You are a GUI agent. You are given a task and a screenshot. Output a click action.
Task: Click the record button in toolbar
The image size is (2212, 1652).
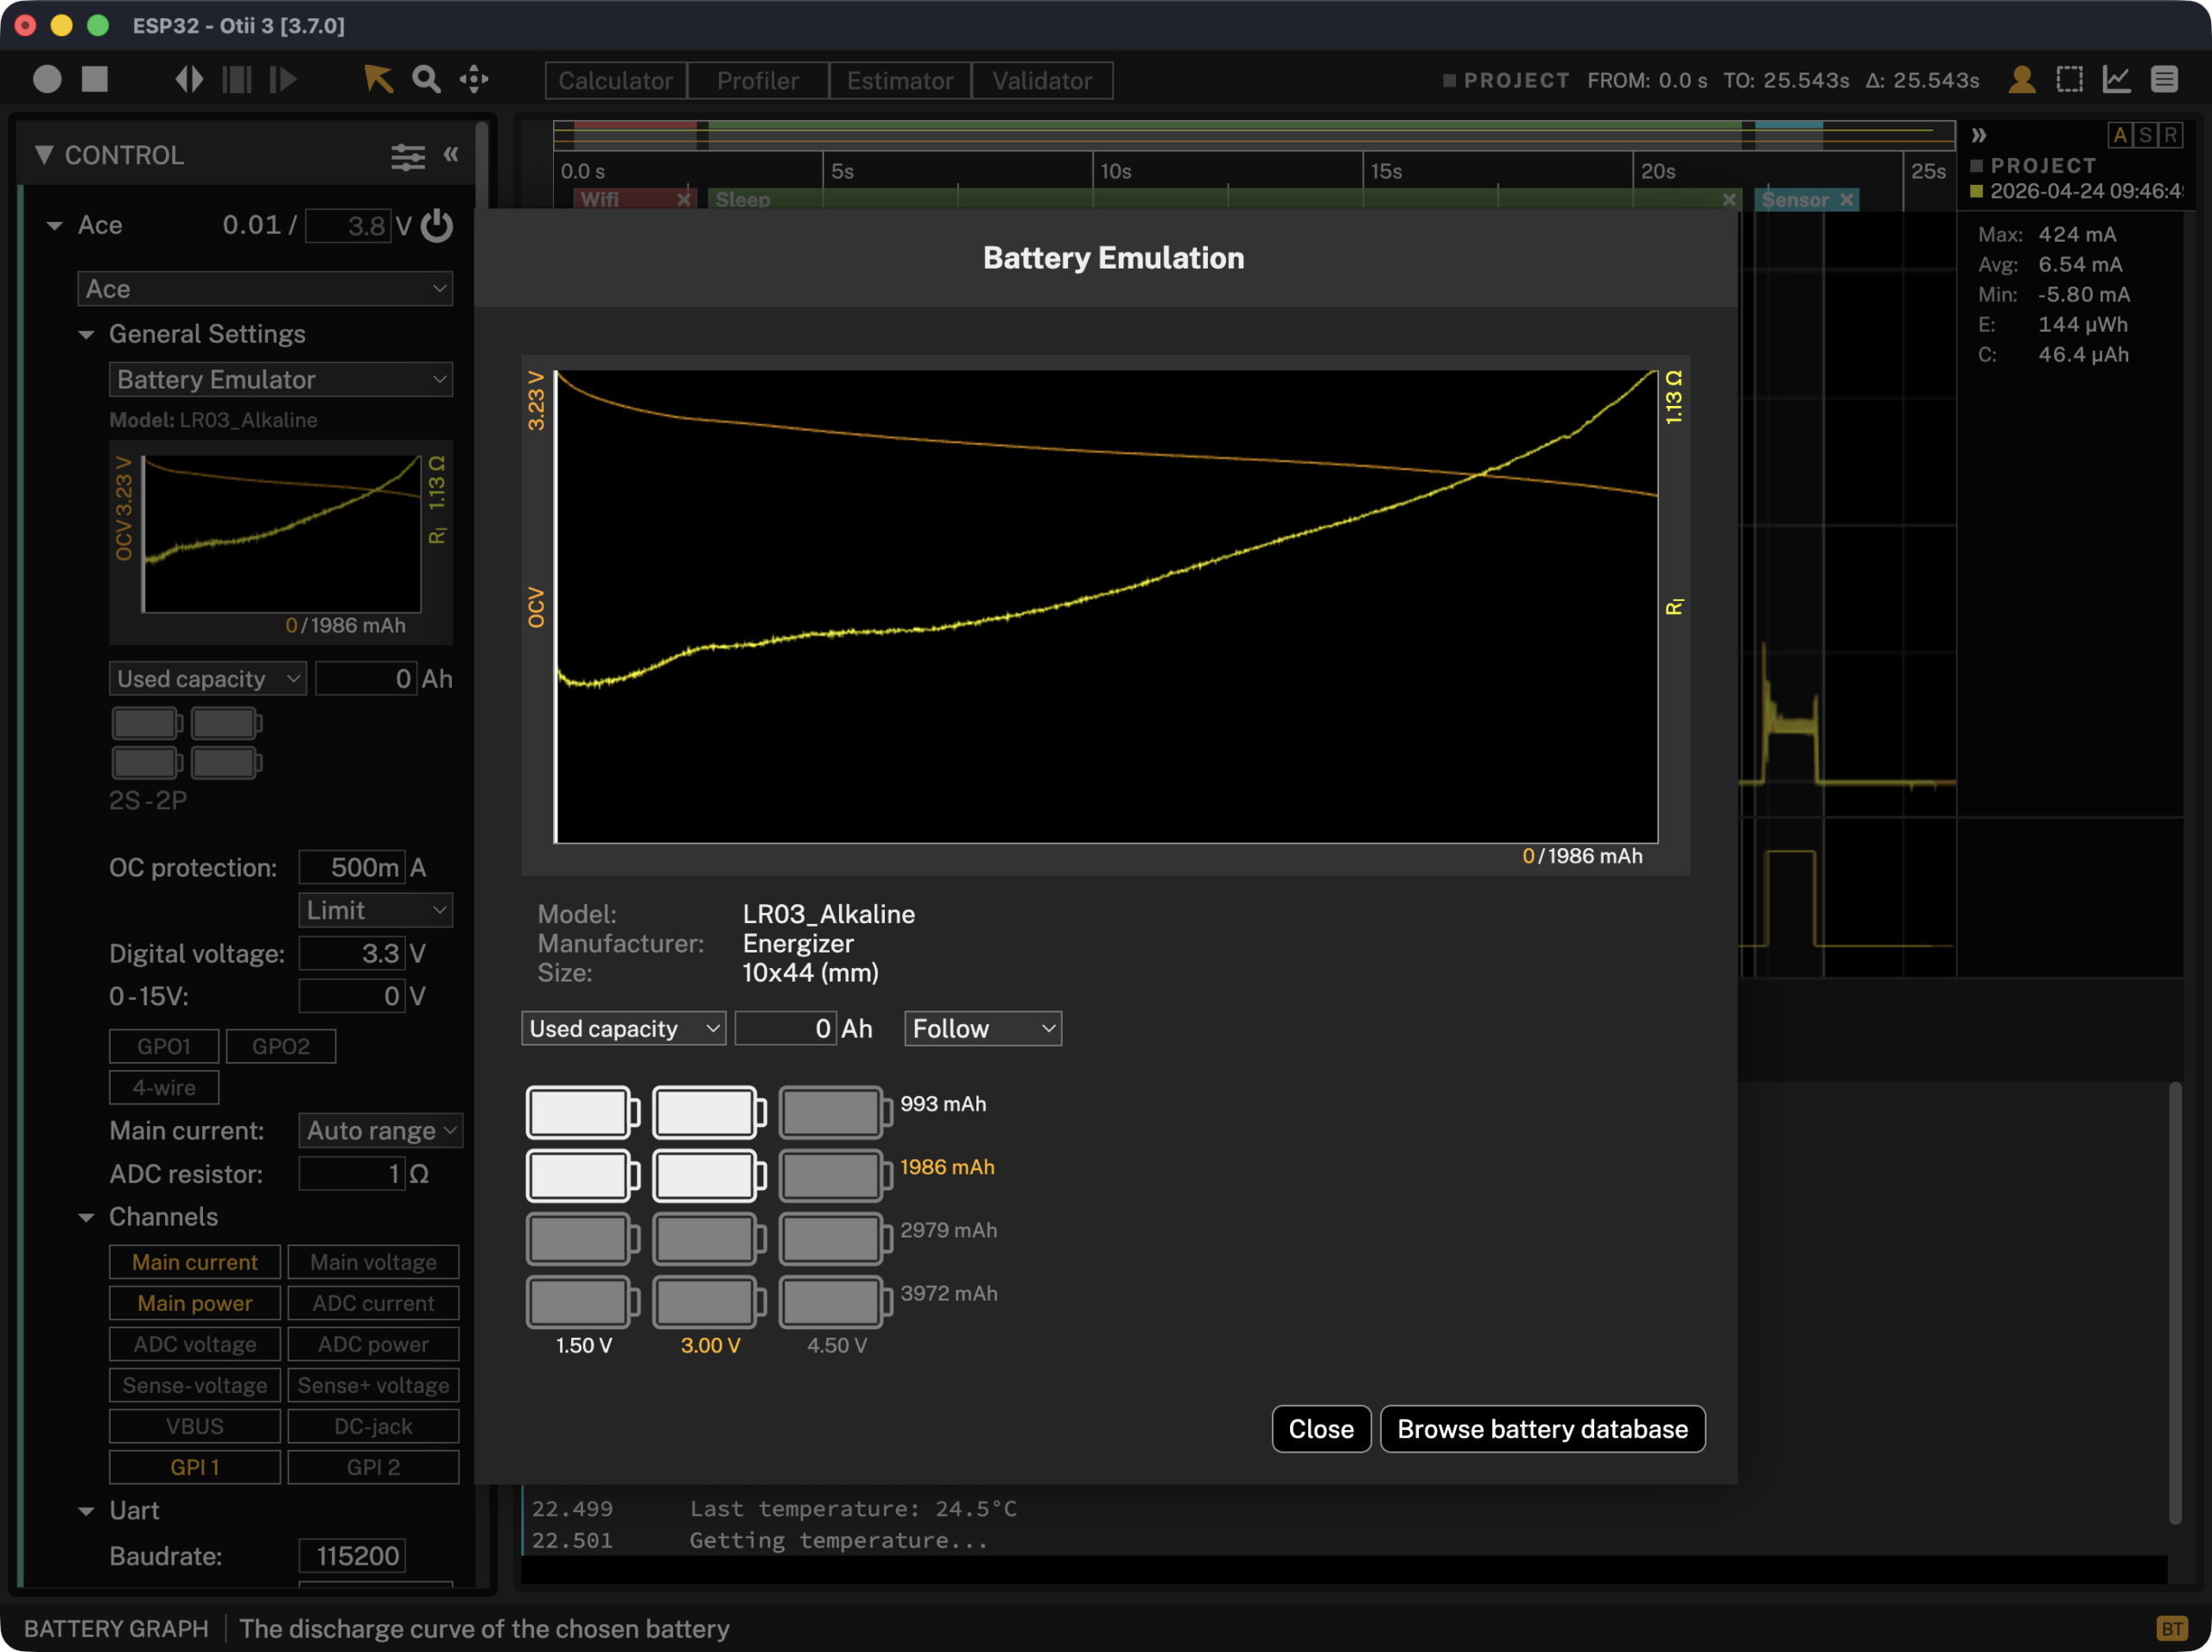pyautogui.click(x=47, y=79)
